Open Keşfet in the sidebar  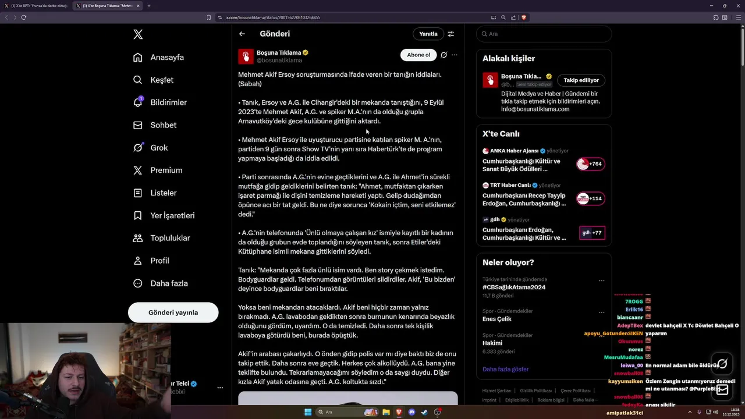point(153,80)
